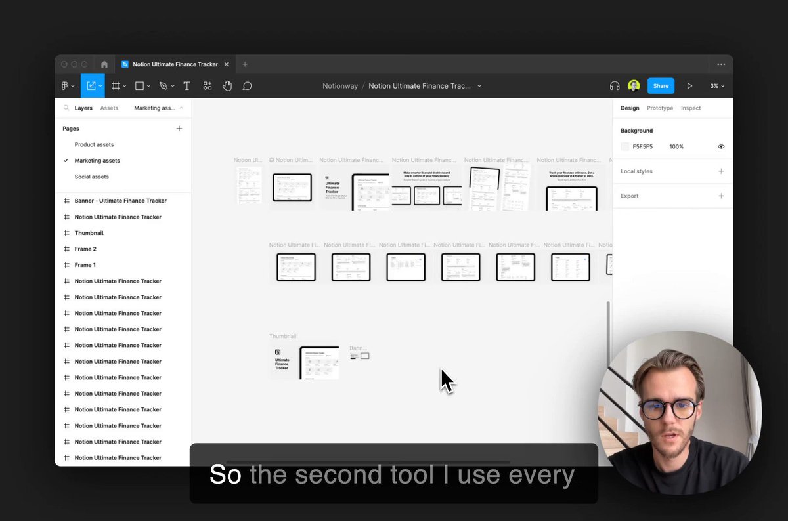Click the Share button
This screenshot has width=788, height=521.
pos(661,86)
